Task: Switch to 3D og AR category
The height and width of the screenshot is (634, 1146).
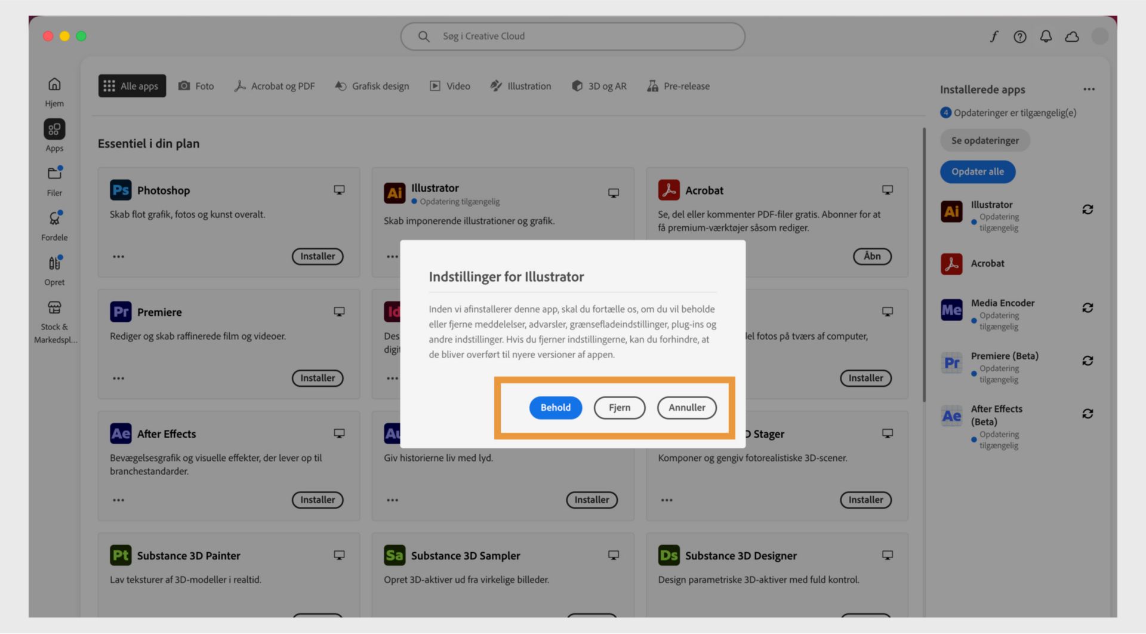Action: point(599,86)
